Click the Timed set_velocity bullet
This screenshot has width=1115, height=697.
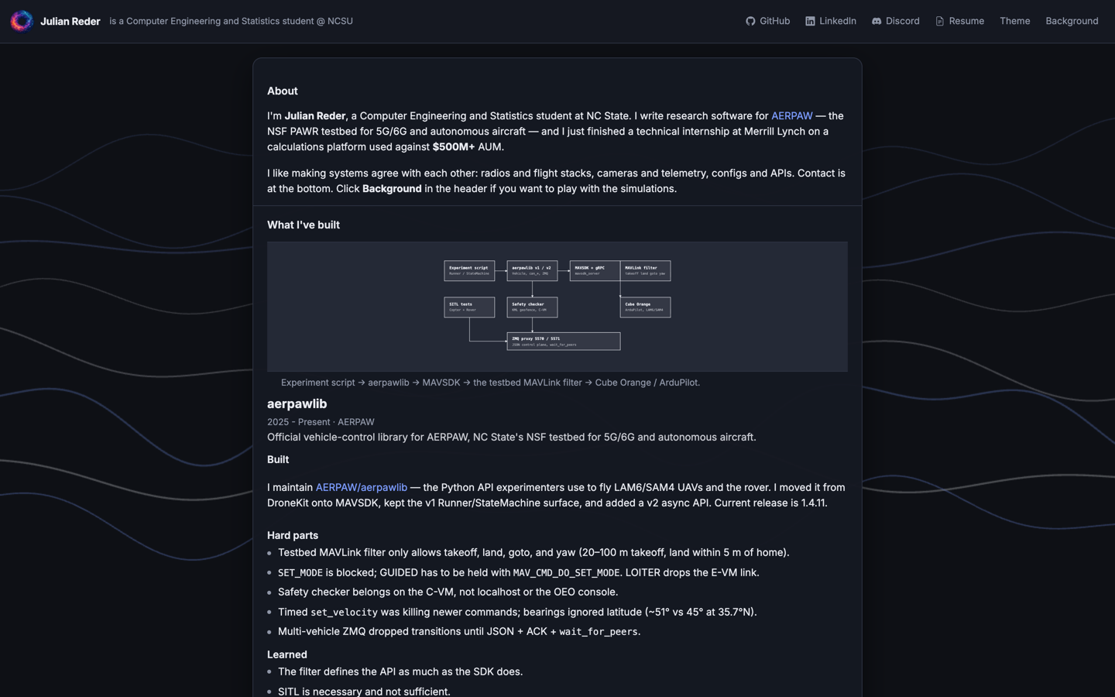517,613
